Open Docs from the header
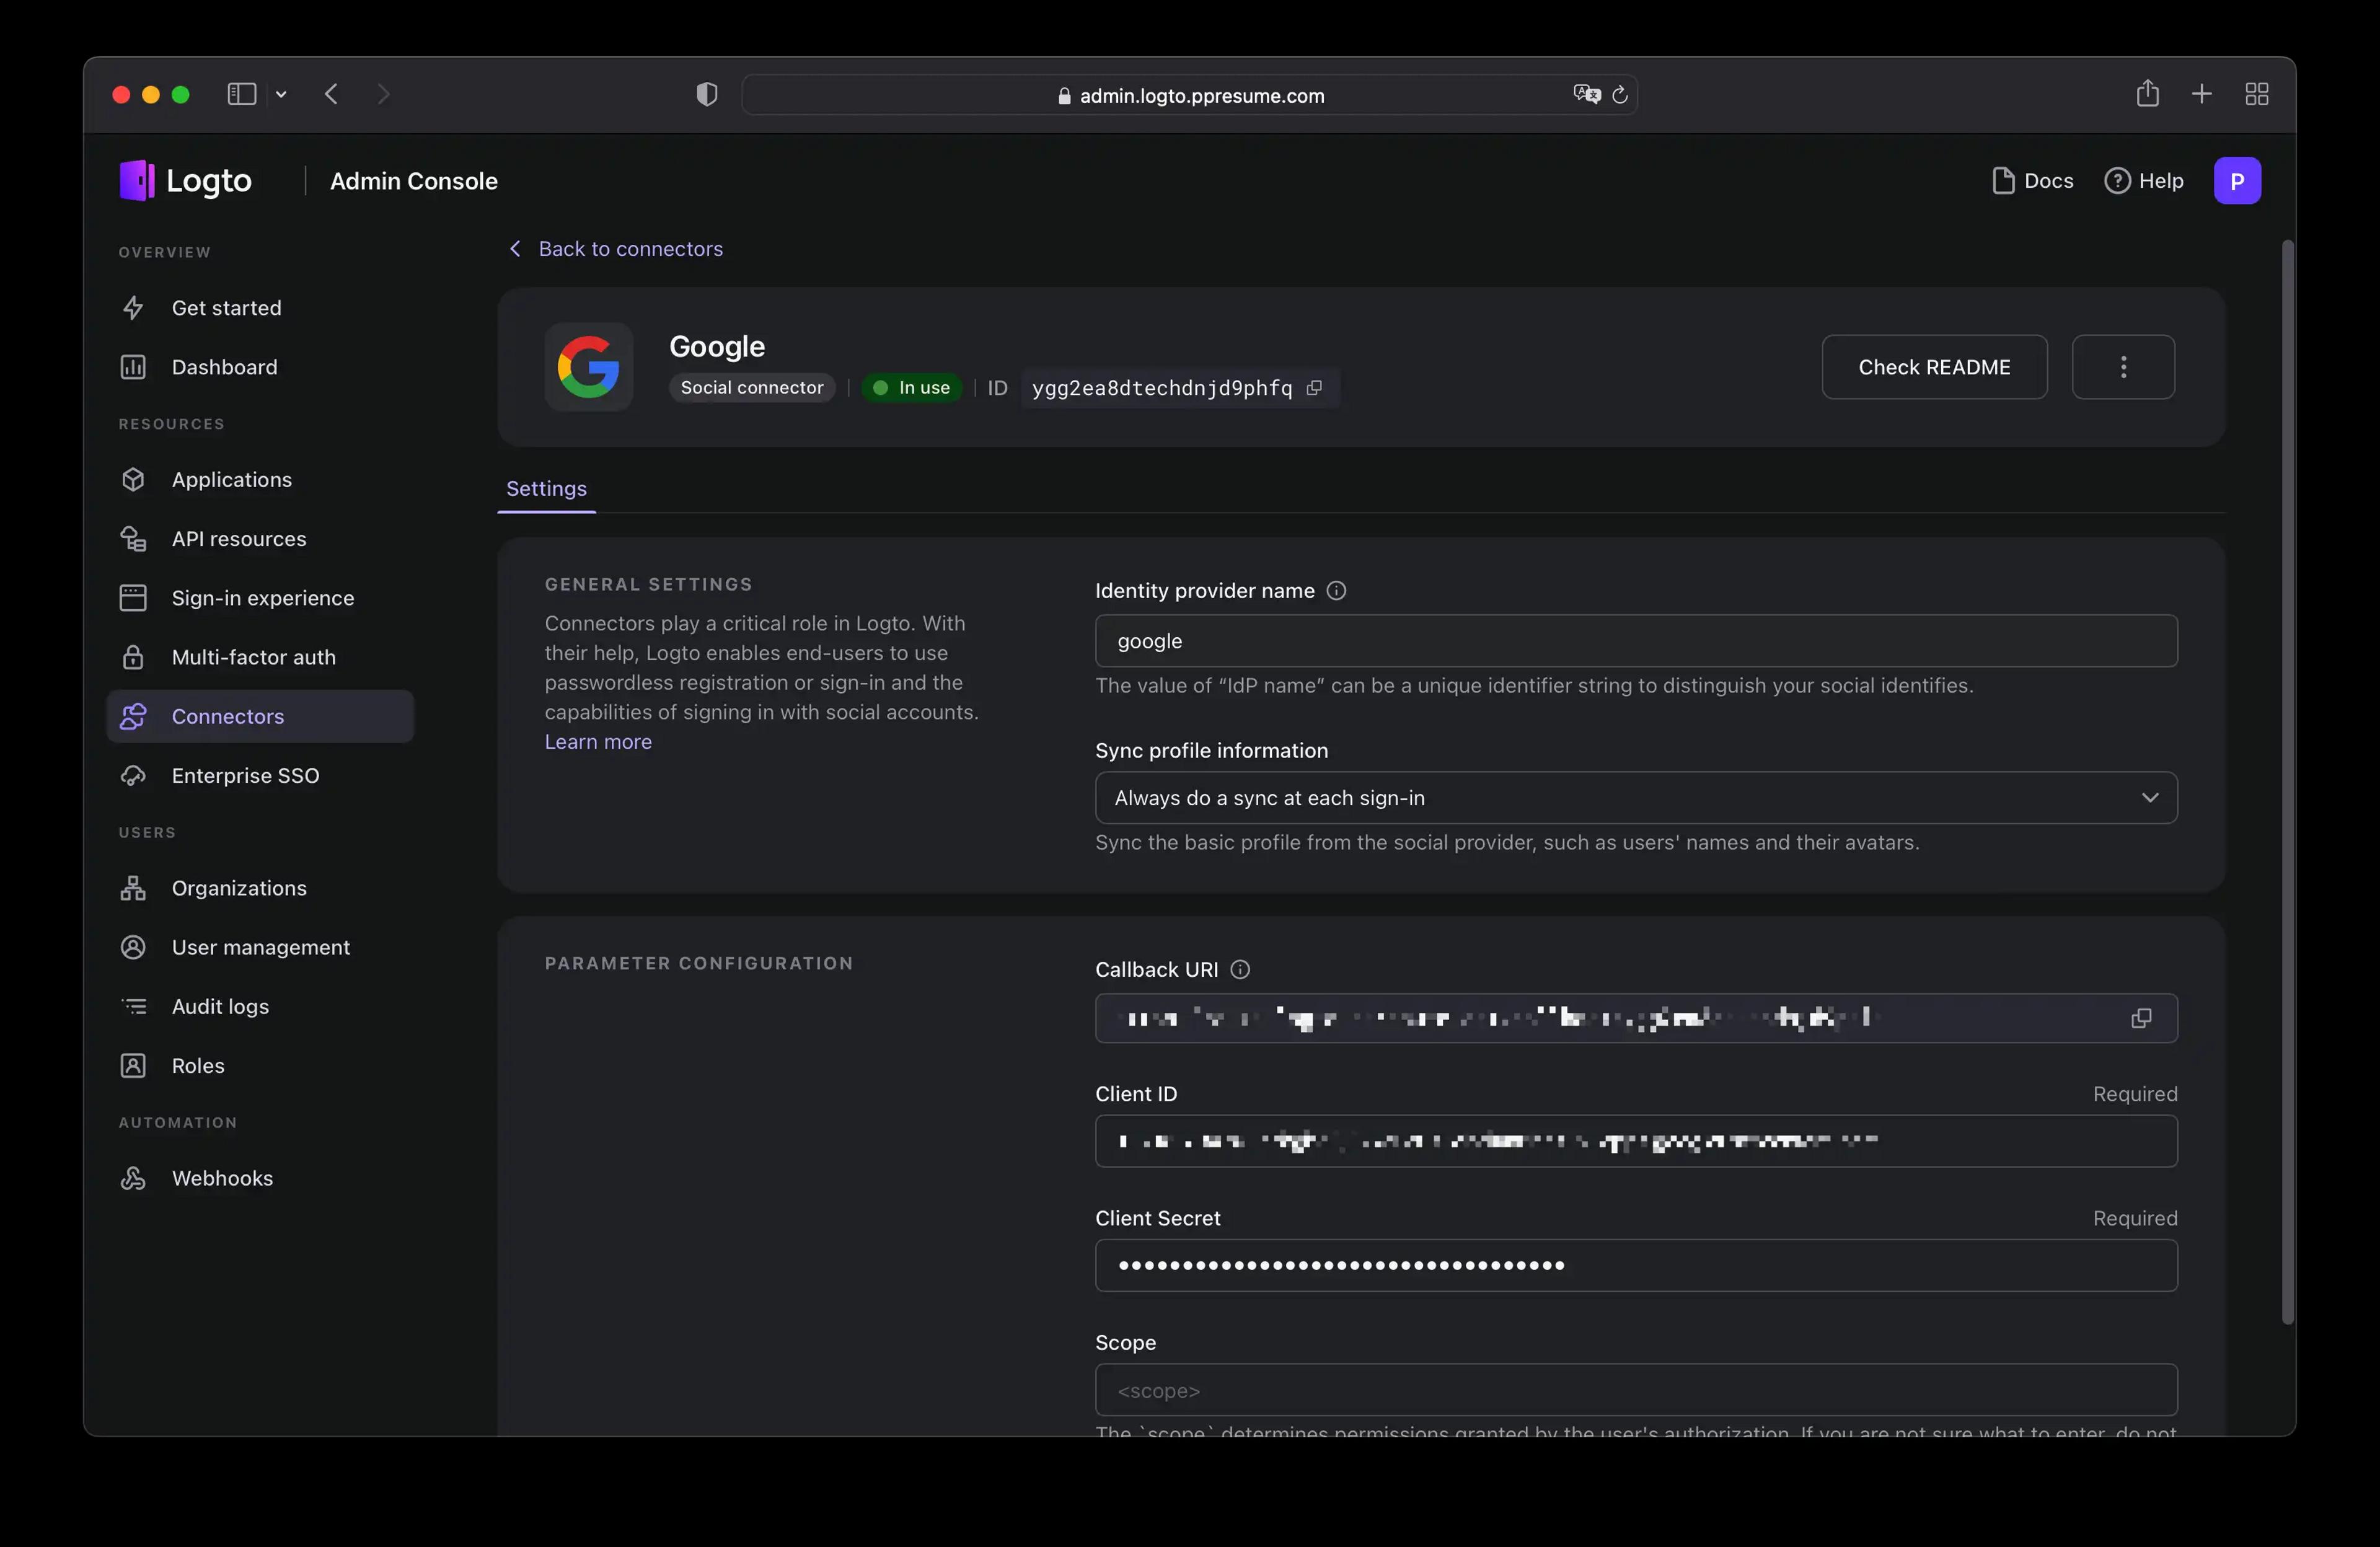Viewport: 2380px width, 1547px height. point(2033,181)
